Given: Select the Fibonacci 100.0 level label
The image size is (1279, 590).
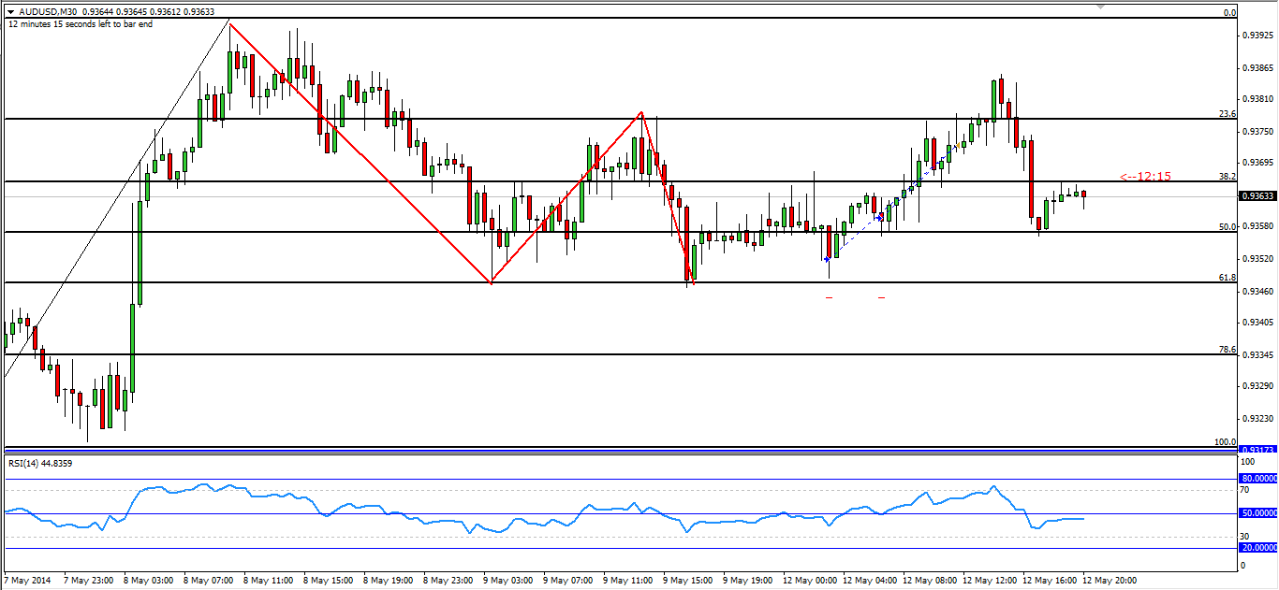Looking at the screenshot, I should [x=1226, y=441].
